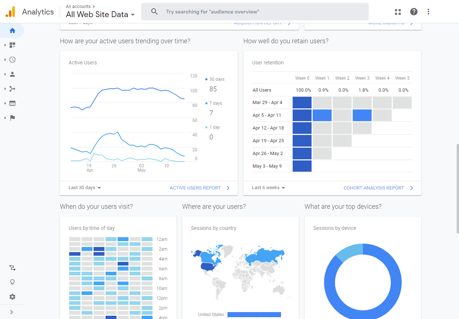Expand the sidebar with bottom chevron

(x=12, y=312)
